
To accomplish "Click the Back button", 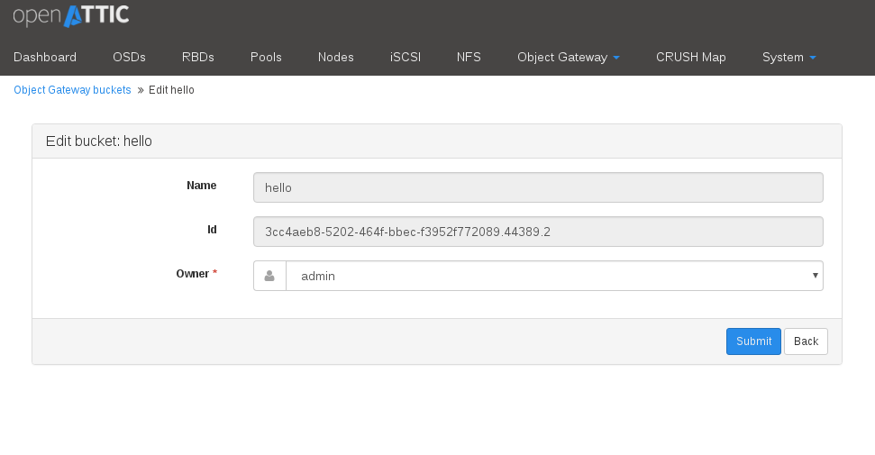I will pyautogui.click(x=806, y=341).
